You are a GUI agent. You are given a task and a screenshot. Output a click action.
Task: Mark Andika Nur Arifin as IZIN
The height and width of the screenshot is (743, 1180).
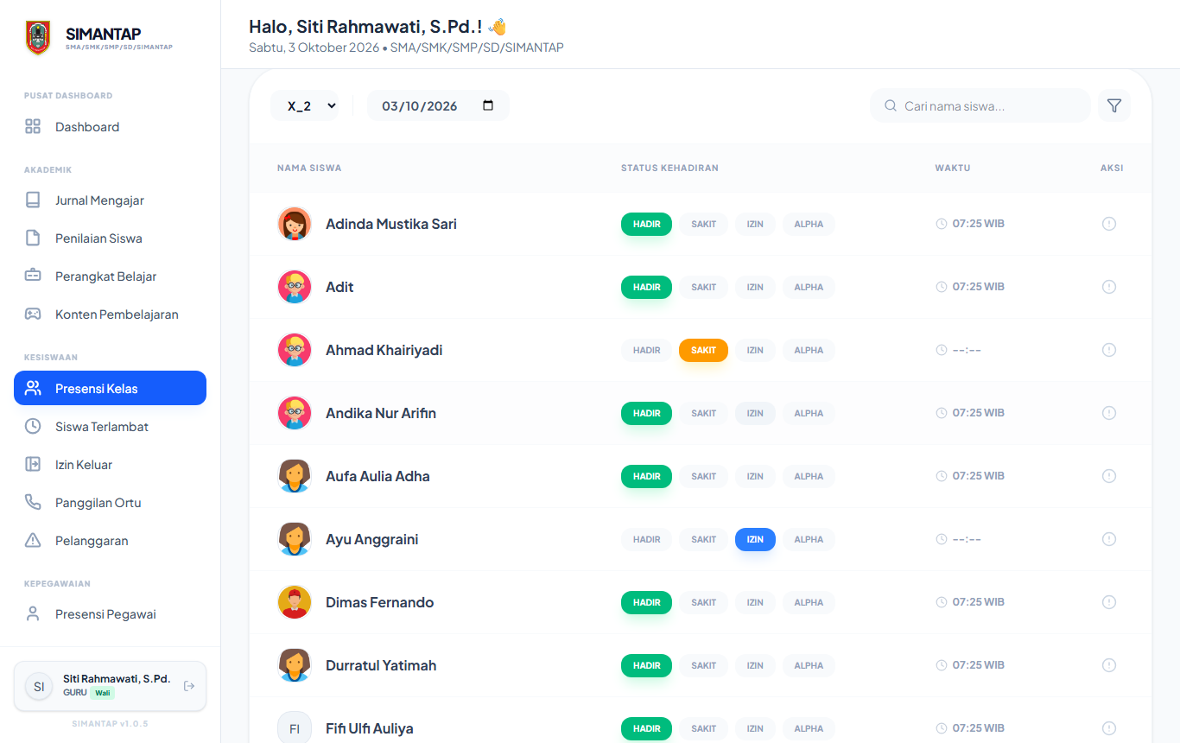755,413
